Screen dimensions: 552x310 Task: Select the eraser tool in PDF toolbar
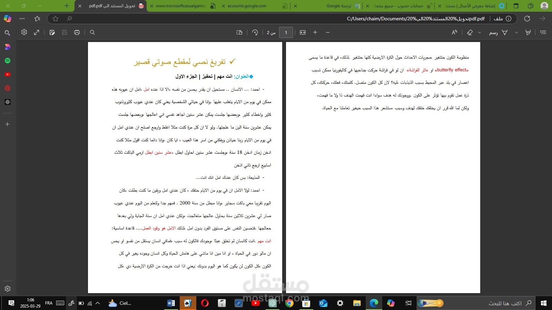click(470, 32)
